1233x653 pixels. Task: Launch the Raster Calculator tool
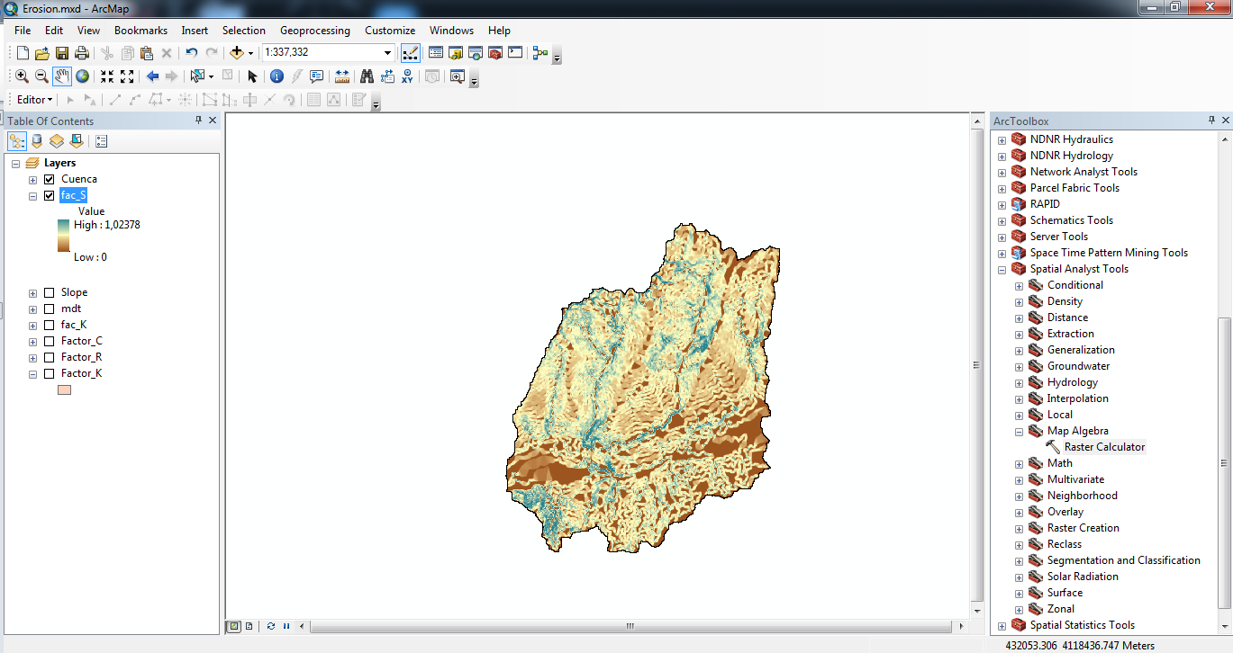[x=1104, y=447]
